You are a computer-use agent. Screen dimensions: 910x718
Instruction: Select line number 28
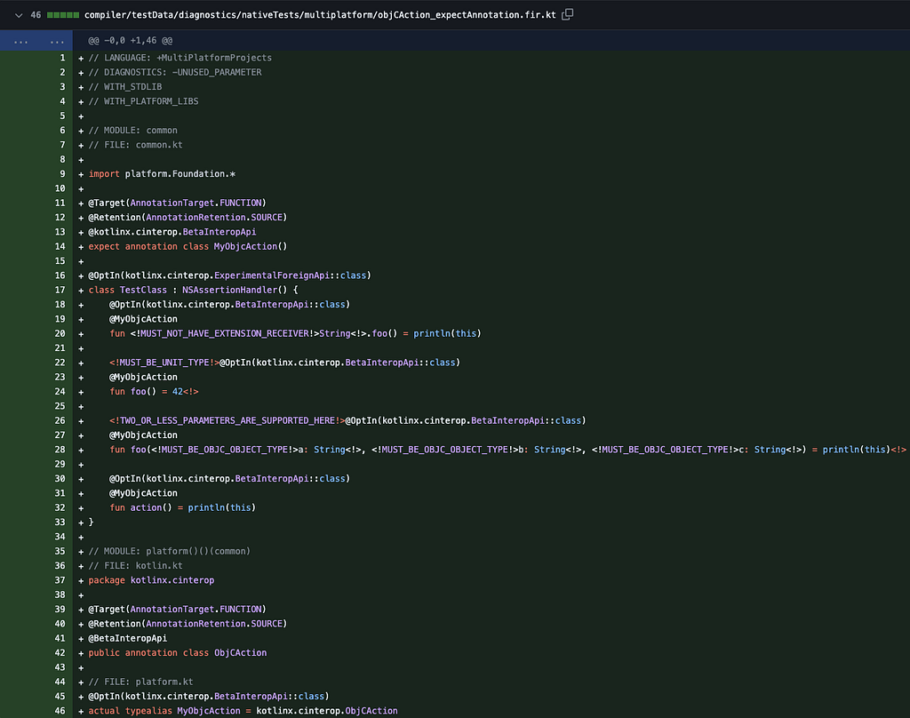click(x=60, y=450)
